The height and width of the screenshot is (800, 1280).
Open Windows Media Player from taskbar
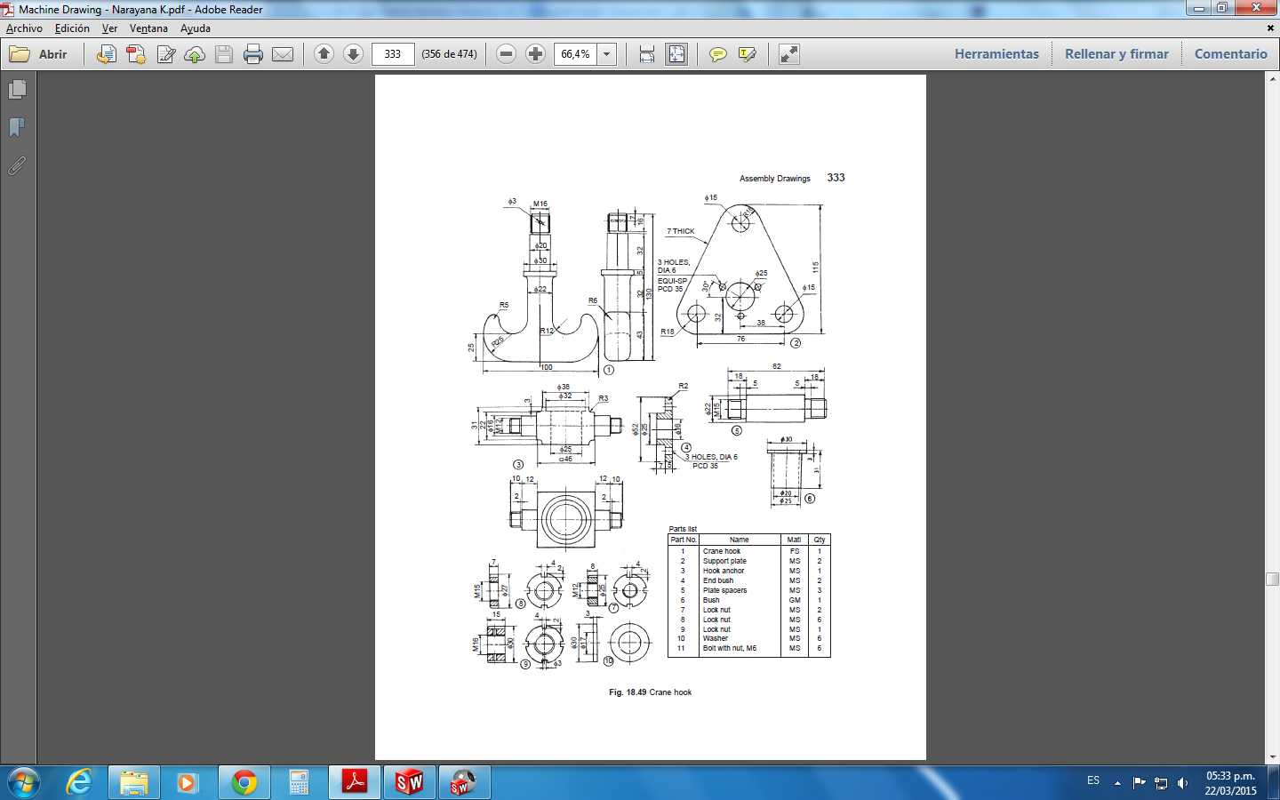(188, 783)
